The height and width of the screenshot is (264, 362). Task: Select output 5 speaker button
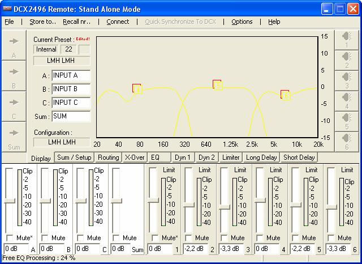347,121
